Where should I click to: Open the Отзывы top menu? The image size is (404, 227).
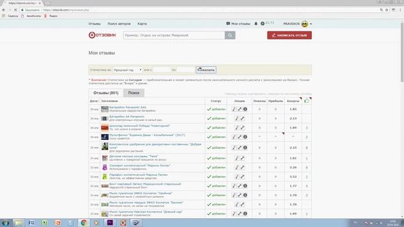tap(95, 24)
